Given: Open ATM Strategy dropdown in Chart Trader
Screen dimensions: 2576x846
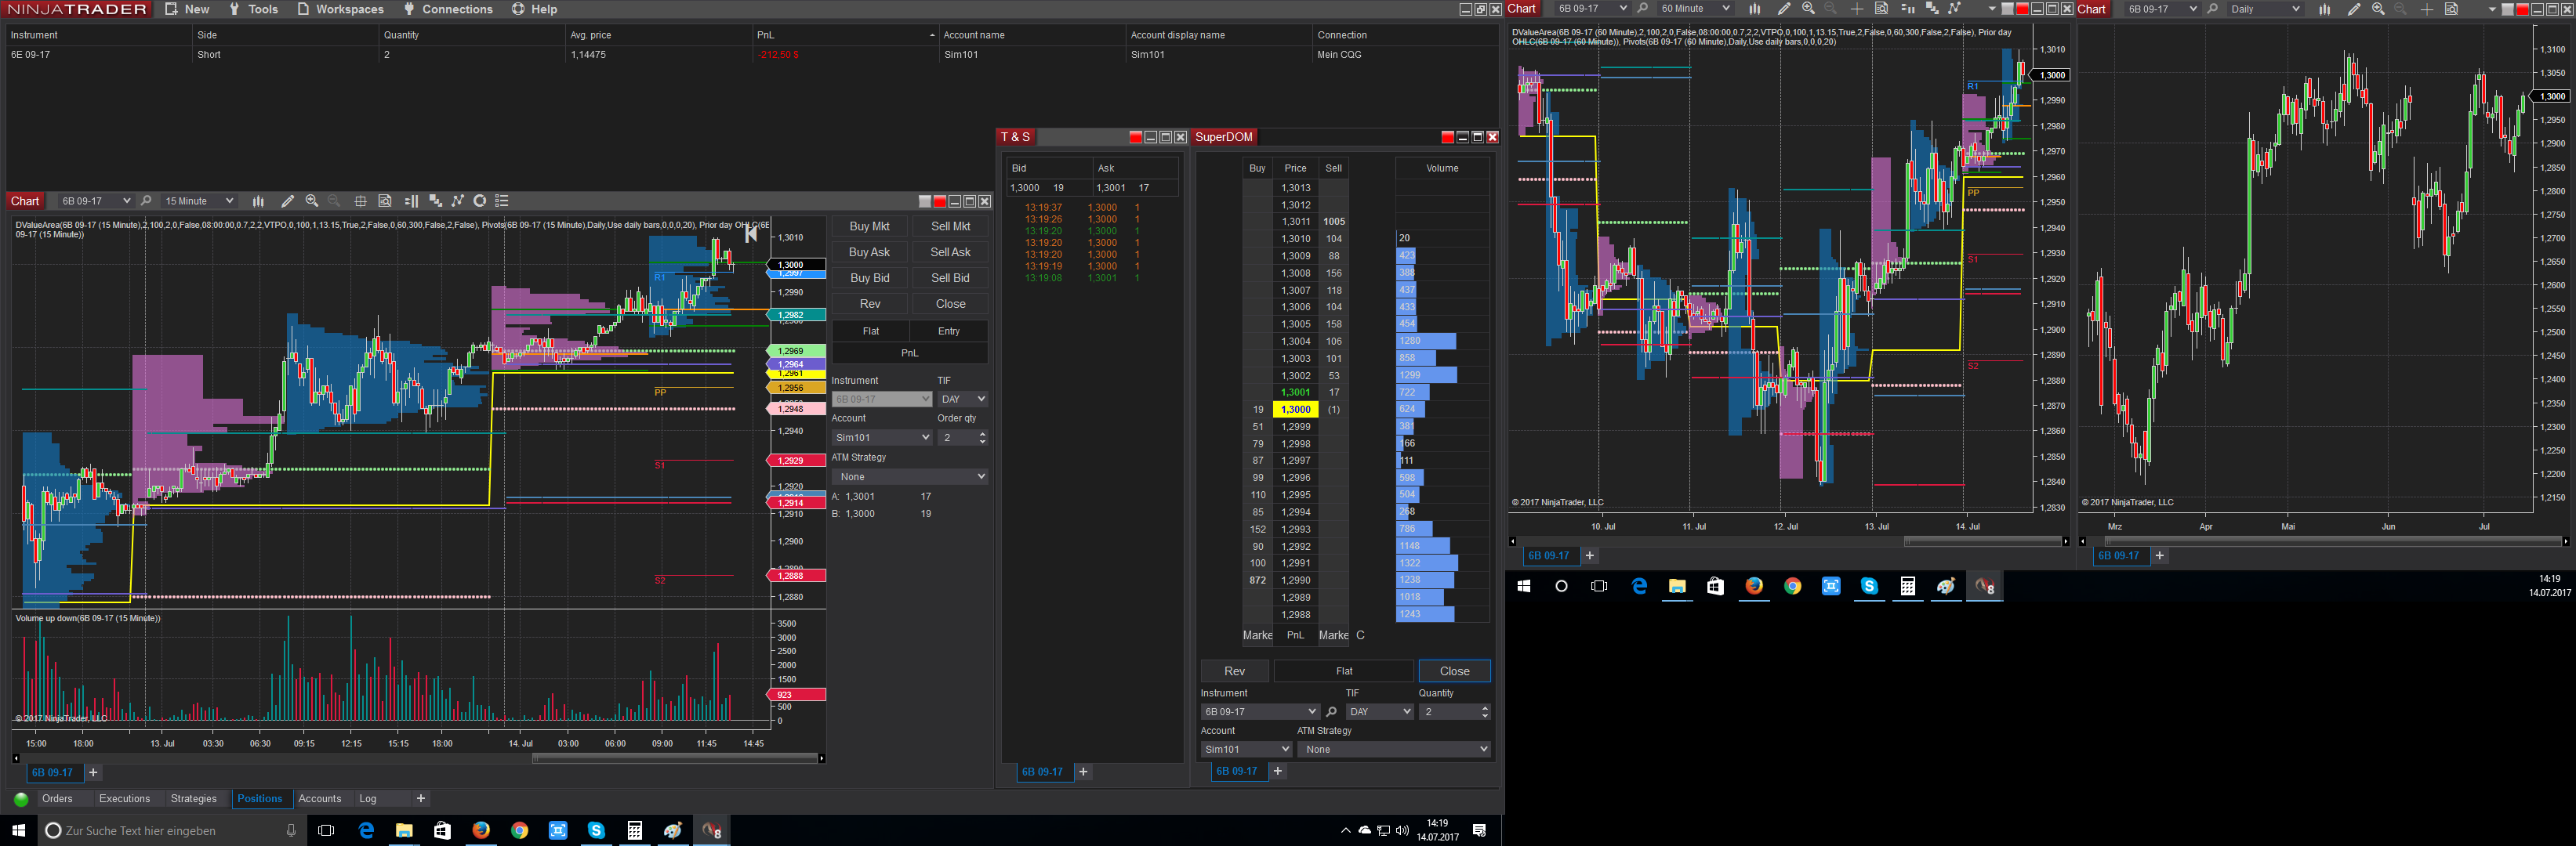Looking at the screenshot, I should click(910, 476).
